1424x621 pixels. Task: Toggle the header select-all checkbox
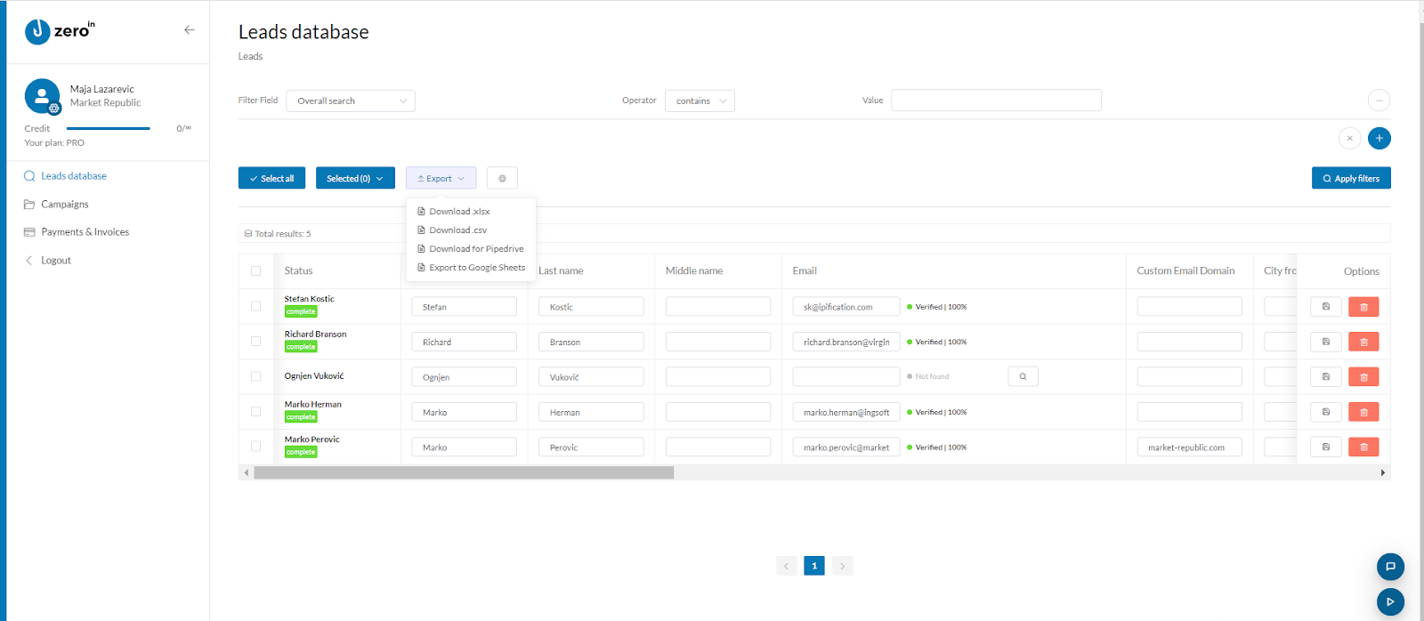point(256,271)
